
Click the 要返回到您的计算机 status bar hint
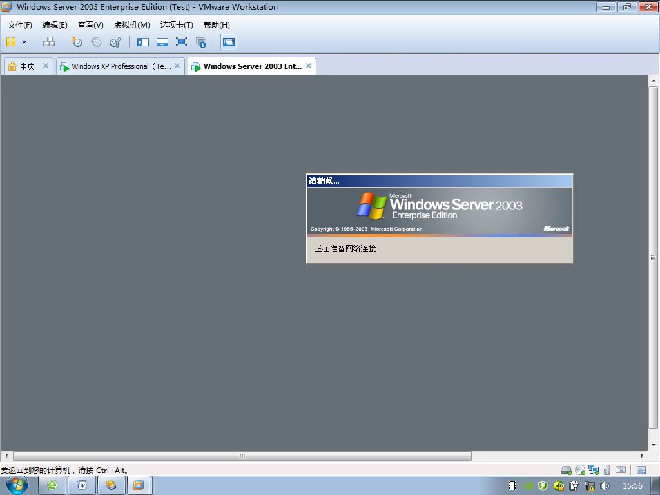coord(64,470)
